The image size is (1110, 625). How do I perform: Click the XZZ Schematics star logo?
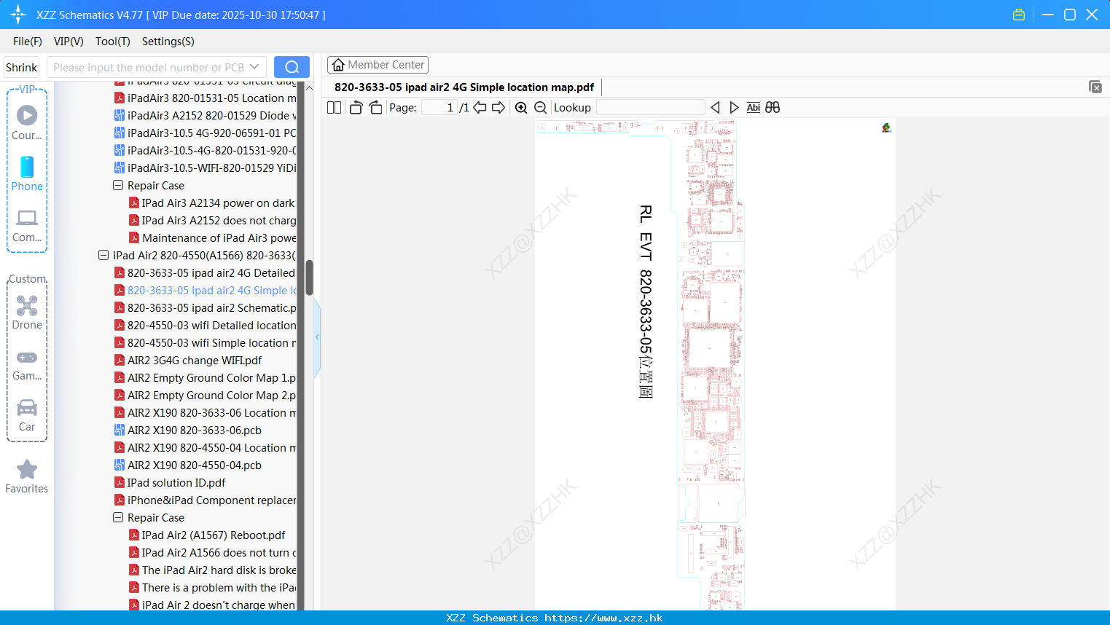click(18, 15)
